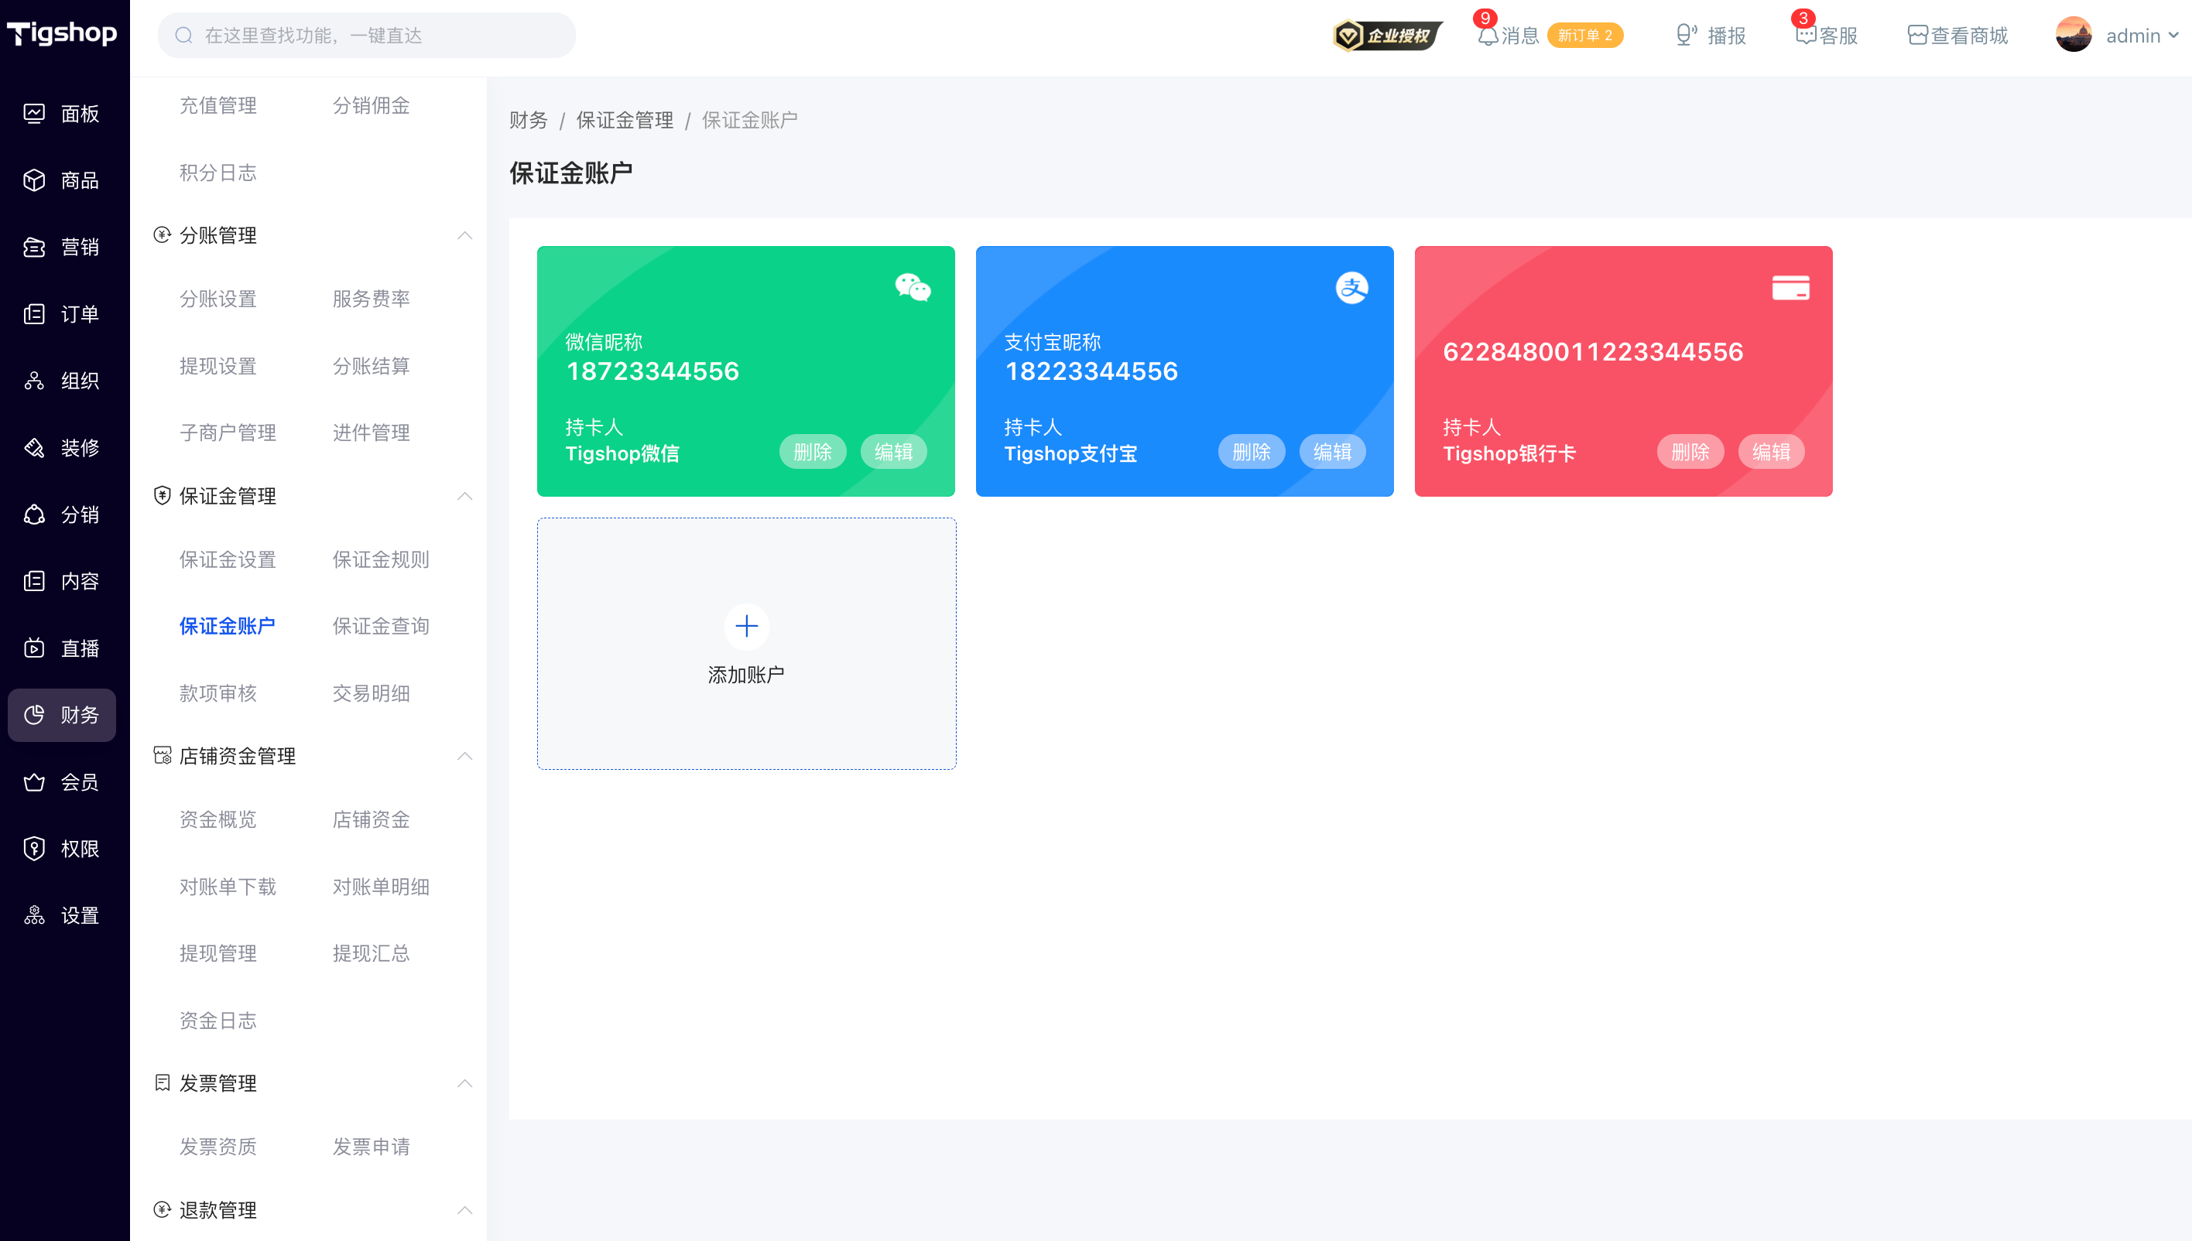The width and height of the screenshot is (2192, 1241).
Task: Click the bank card icon on red card
Action: coord(1790,287)
